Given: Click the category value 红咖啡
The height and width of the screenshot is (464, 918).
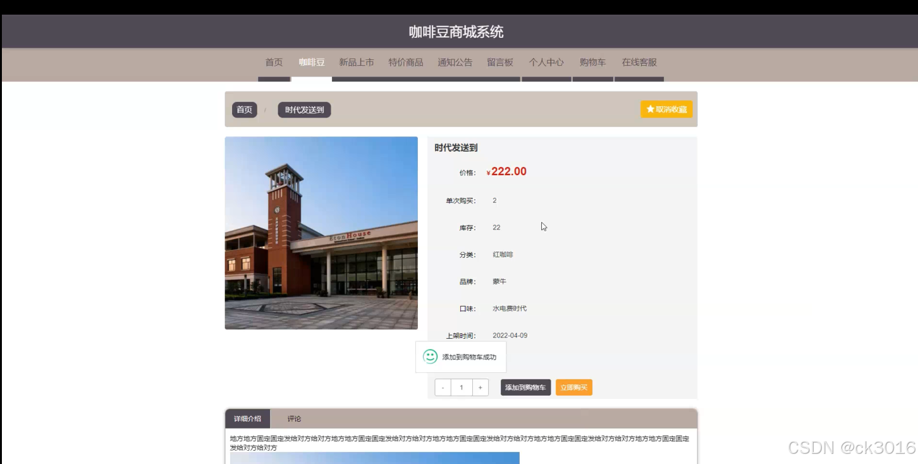Looking at the screenshot, I should point(503,255).
